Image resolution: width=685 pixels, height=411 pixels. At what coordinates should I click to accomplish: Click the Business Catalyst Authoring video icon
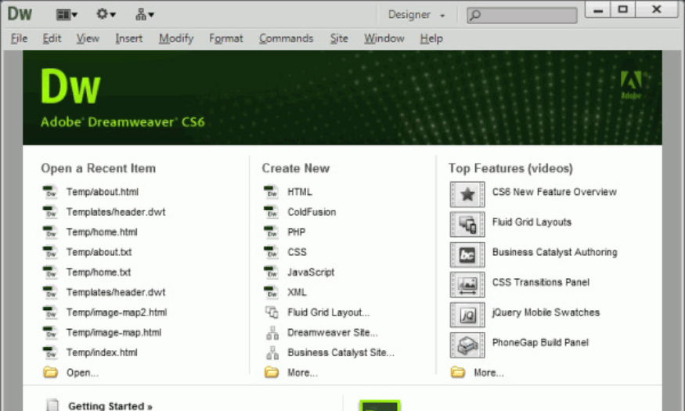(x=467, y=254)
